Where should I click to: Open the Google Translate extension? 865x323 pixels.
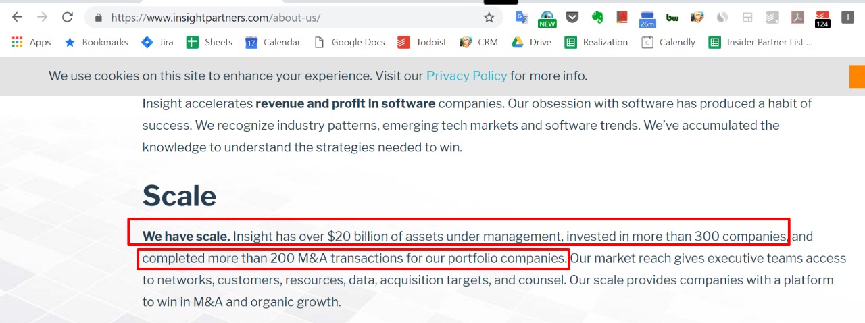pos(522,18)
